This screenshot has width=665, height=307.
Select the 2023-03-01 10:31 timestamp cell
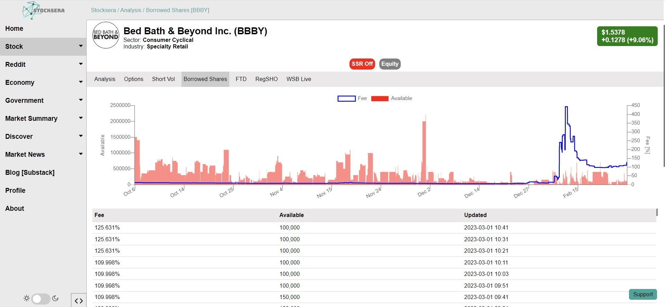tap(486, 239)
